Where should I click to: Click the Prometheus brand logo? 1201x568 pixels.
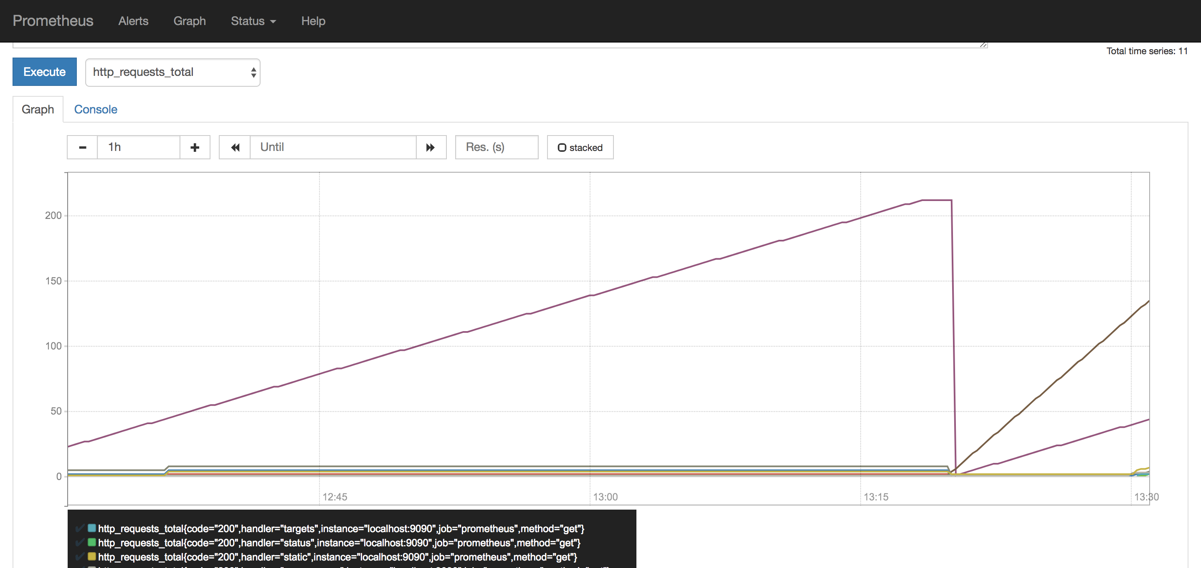(x=53, y=21)
